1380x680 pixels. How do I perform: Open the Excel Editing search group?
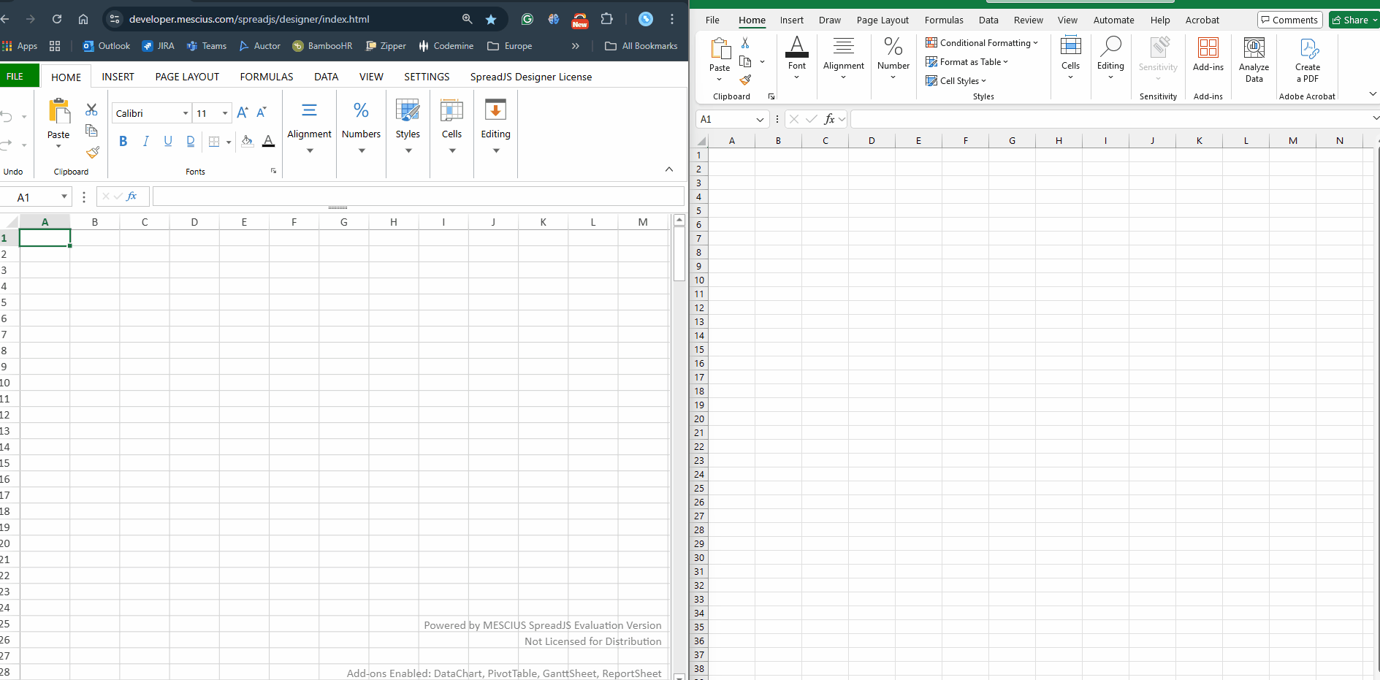[1110, 58]
